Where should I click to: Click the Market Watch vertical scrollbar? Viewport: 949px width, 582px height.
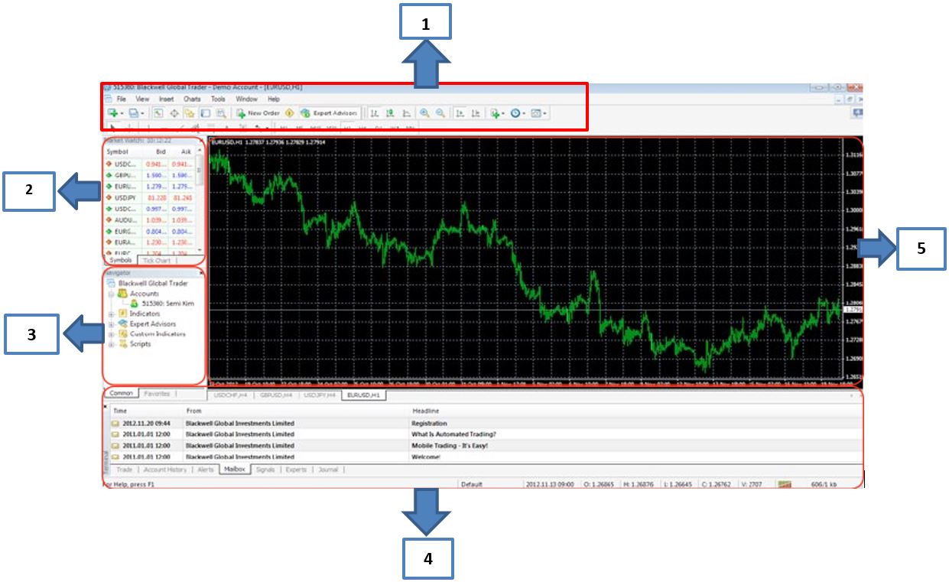(x=200, y=199)
